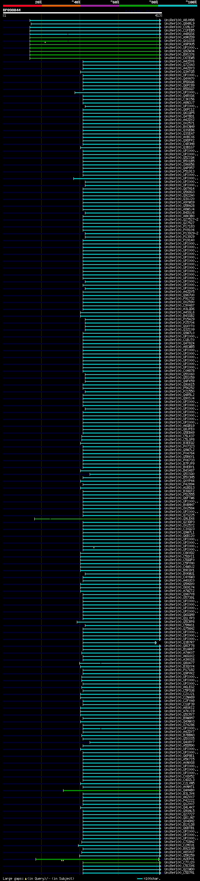Viewport: 200px width, 881px height.
Task: Select the UniRef100_P51555 label
Action: click(x=179, y=494)
